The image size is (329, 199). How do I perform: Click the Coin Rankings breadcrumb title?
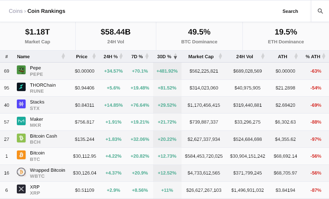[46, 11]
